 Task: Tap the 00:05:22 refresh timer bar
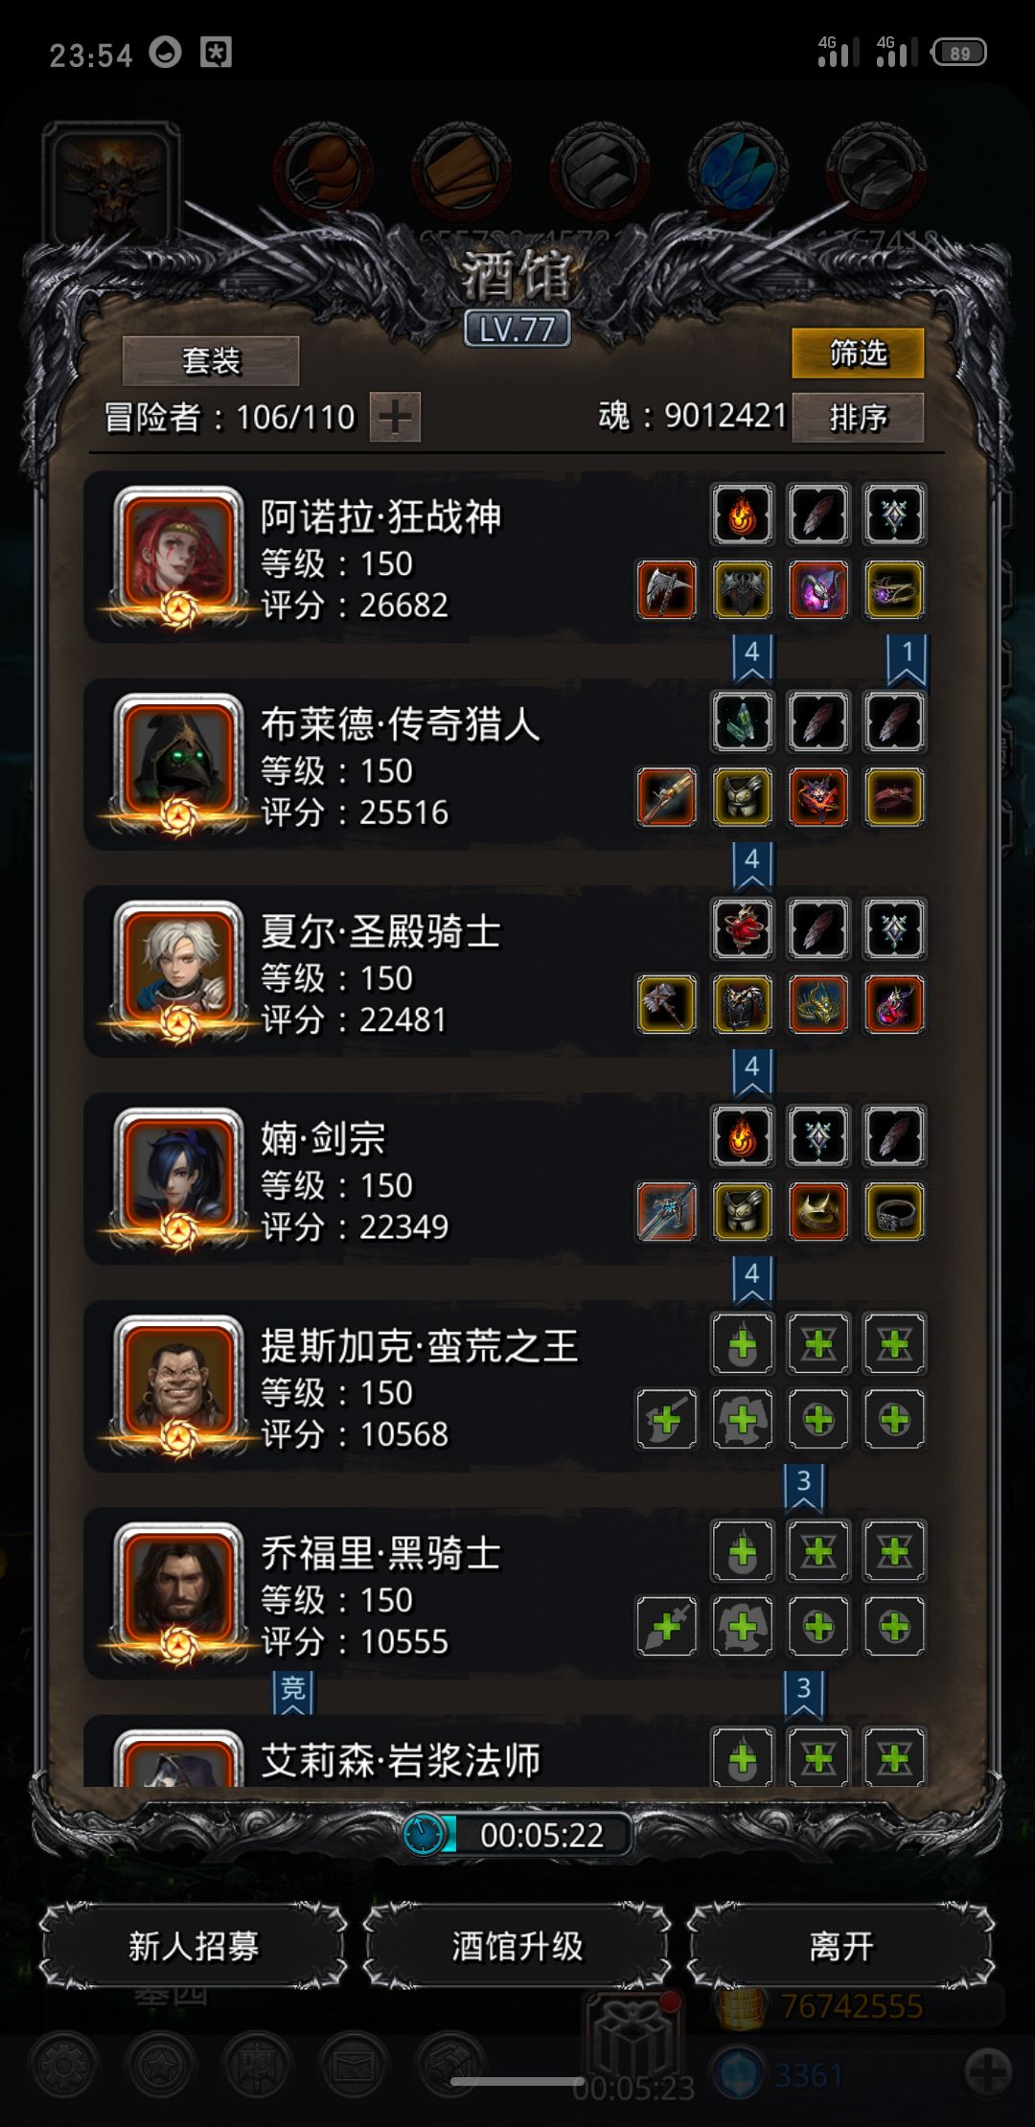coord(517,1835)
